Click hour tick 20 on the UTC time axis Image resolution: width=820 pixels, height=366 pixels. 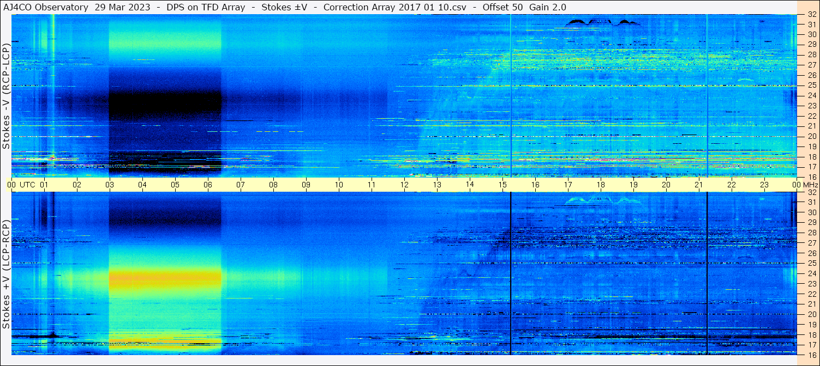click(666, 185)
